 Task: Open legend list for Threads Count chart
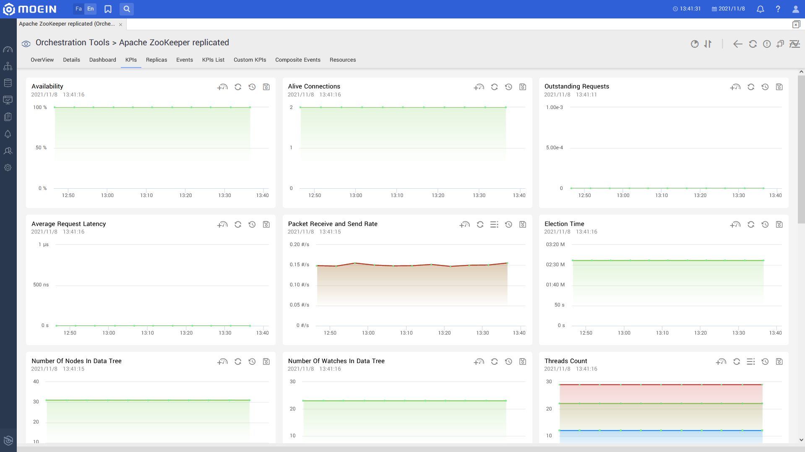pyautogui.click(x=751, y=361)
